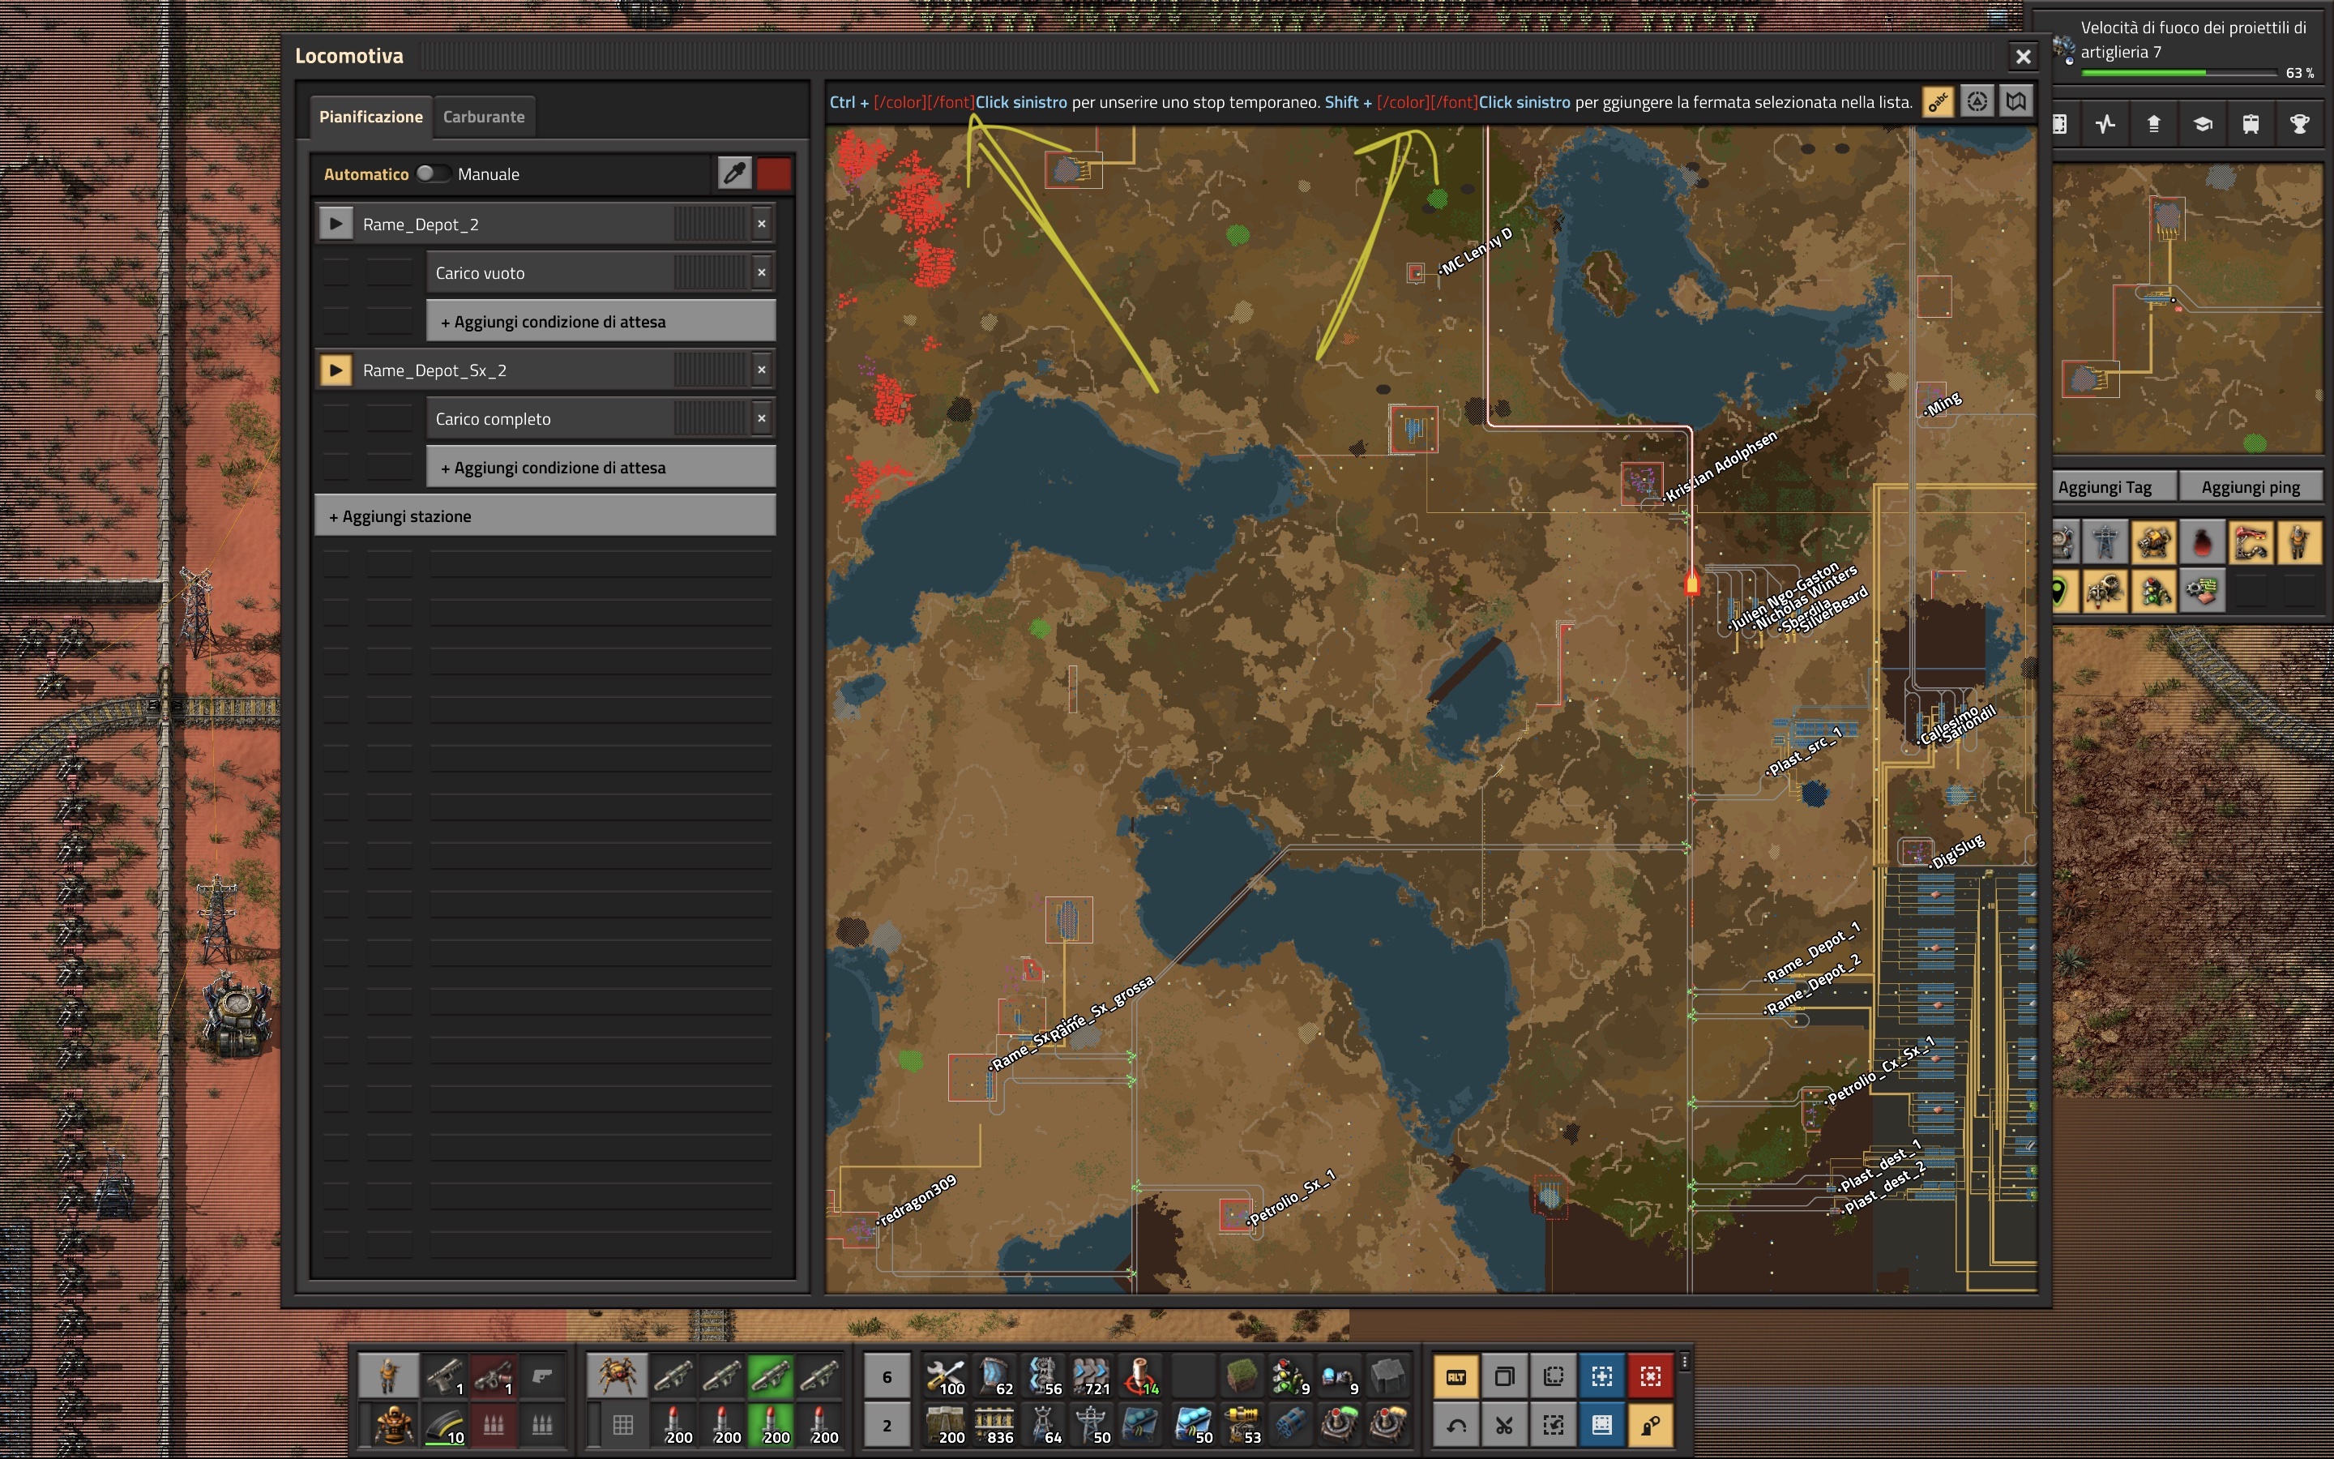Switch to the Carburante tab
2334x1459 pixels.
(x=484, y=117)
